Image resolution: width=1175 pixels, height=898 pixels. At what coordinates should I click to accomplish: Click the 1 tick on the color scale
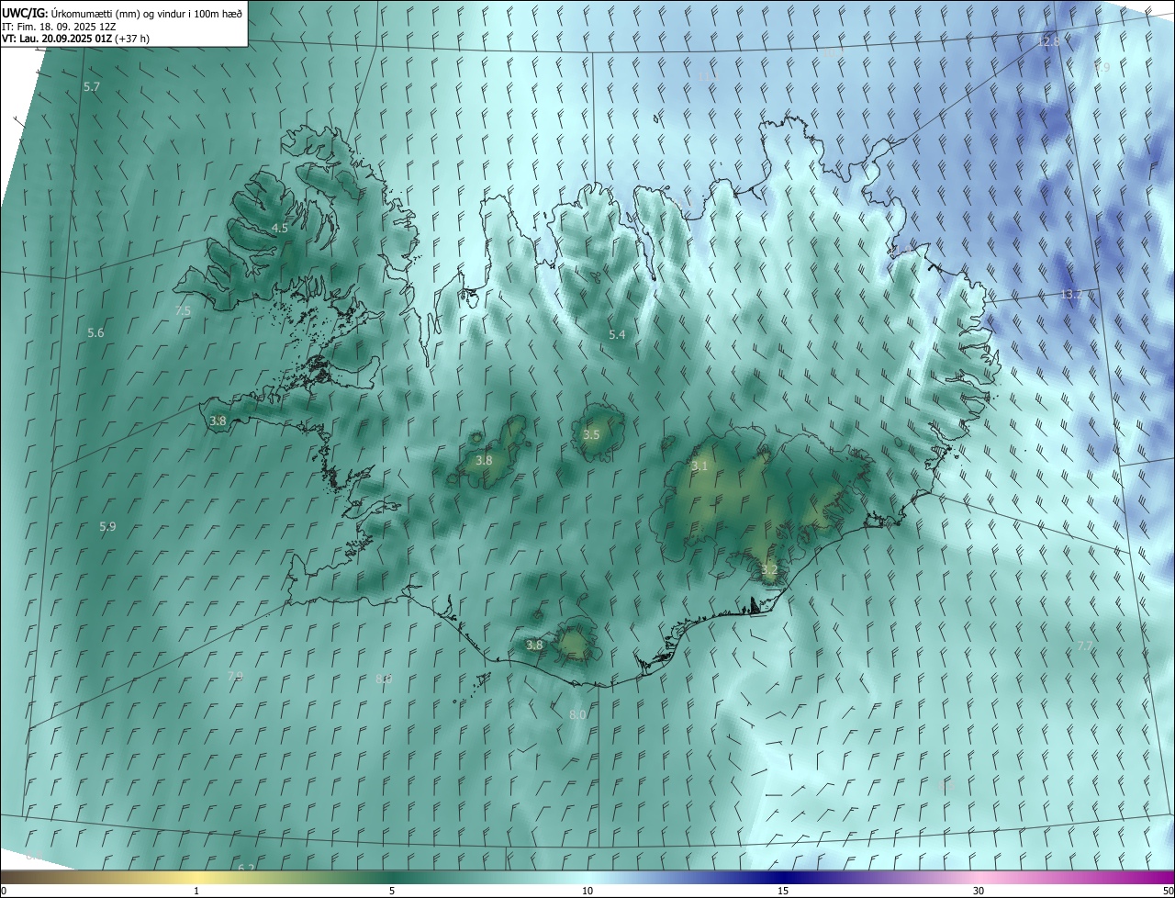point(196,891)
